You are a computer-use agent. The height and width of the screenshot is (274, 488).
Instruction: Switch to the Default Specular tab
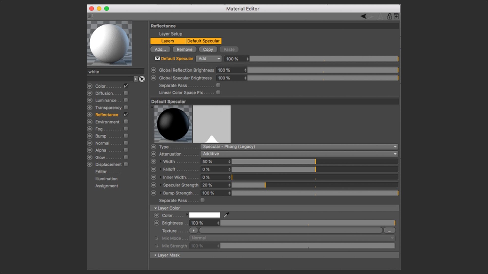203,41
